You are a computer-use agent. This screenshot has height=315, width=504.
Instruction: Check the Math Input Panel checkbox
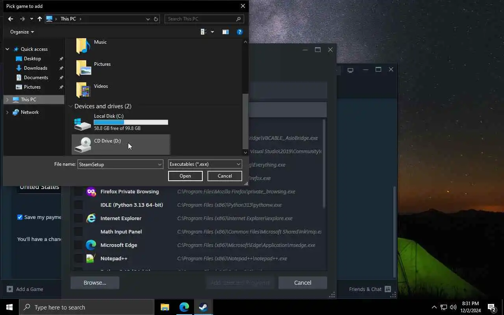[78, 232]
